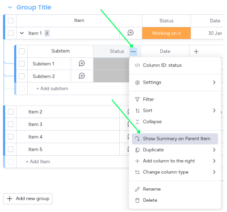Click the Sort arrows icon
Viewport: 227px width, 212px height.
[137, 110]
